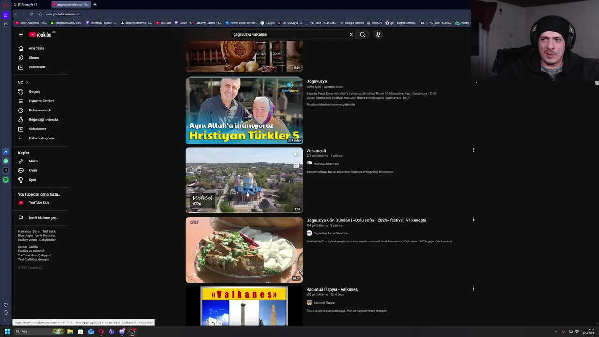Open Gagauziya Radio Televizionu channel link
This screenshot has height=337, width=599.
click(331, 233)
